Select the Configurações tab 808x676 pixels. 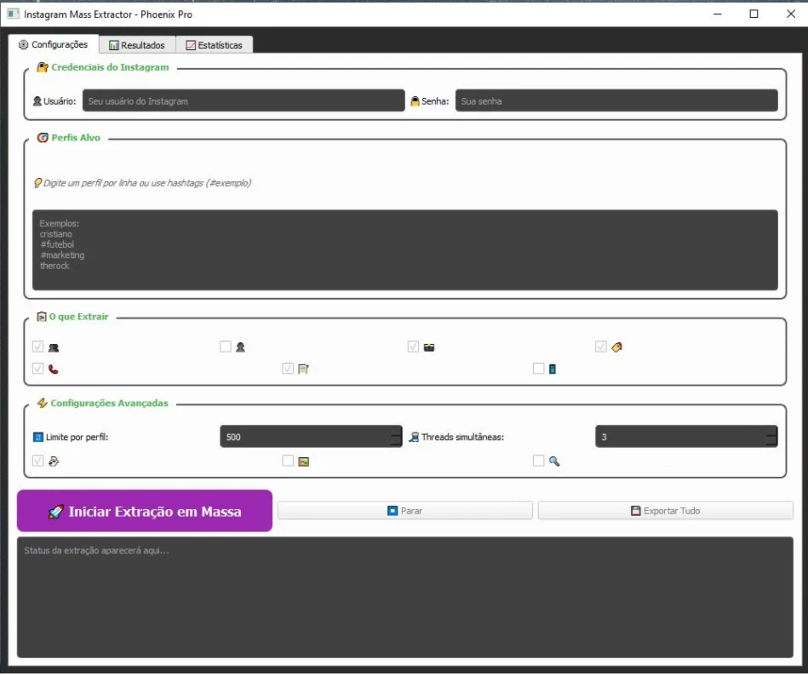pyautogui.click(x=53, y=44)
